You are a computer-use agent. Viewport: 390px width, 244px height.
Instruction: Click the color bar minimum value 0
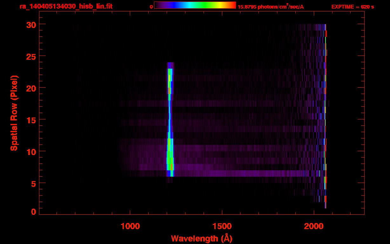coord(151,7)
